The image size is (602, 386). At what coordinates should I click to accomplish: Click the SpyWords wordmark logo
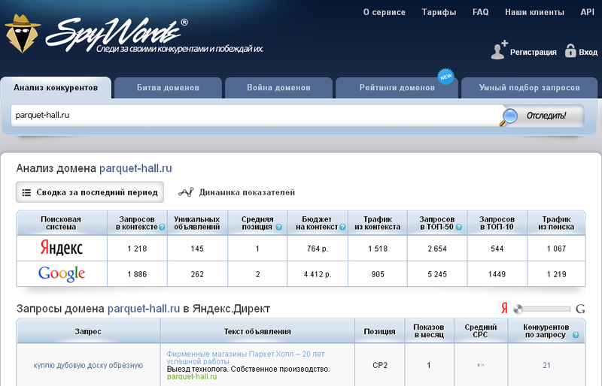(117, 35)
